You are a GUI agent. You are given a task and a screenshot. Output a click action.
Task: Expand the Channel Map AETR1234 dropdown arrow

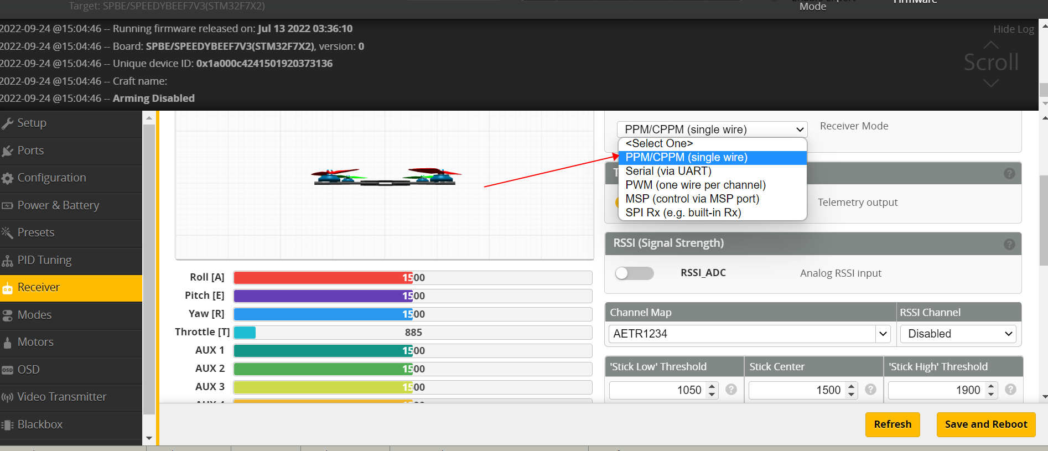[x=883, y=334]
